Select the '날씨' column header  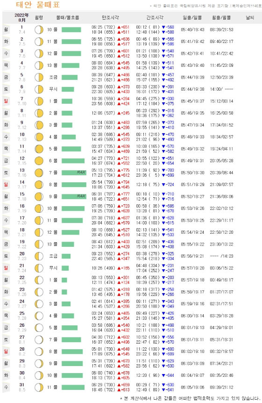coord(250,17)
